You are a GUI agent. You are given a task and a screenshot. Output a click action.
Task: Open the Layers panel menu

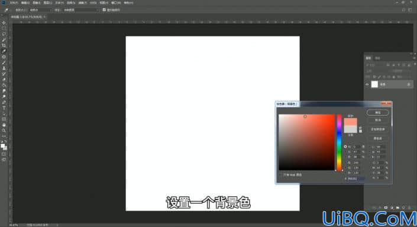click(x=414, y=58)
